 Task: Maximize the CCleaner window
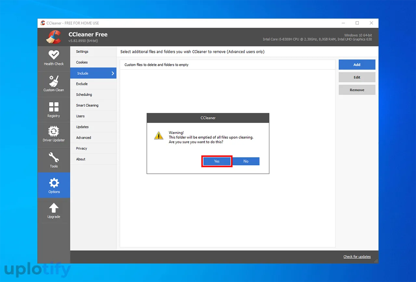pos(357,23)
